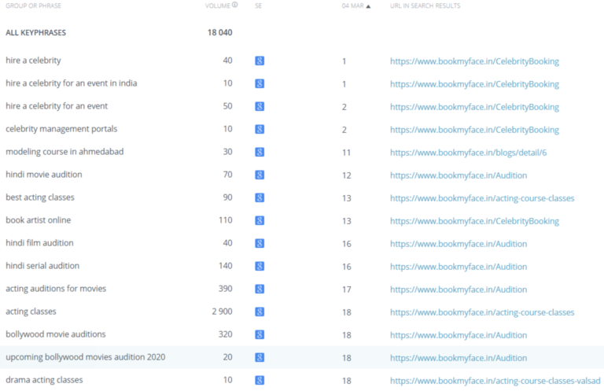This screenshot has width=604, height=391.
Task: Open CelebrityBooking link for 'celebrity management portals'
Action: (x=474, y=130)
